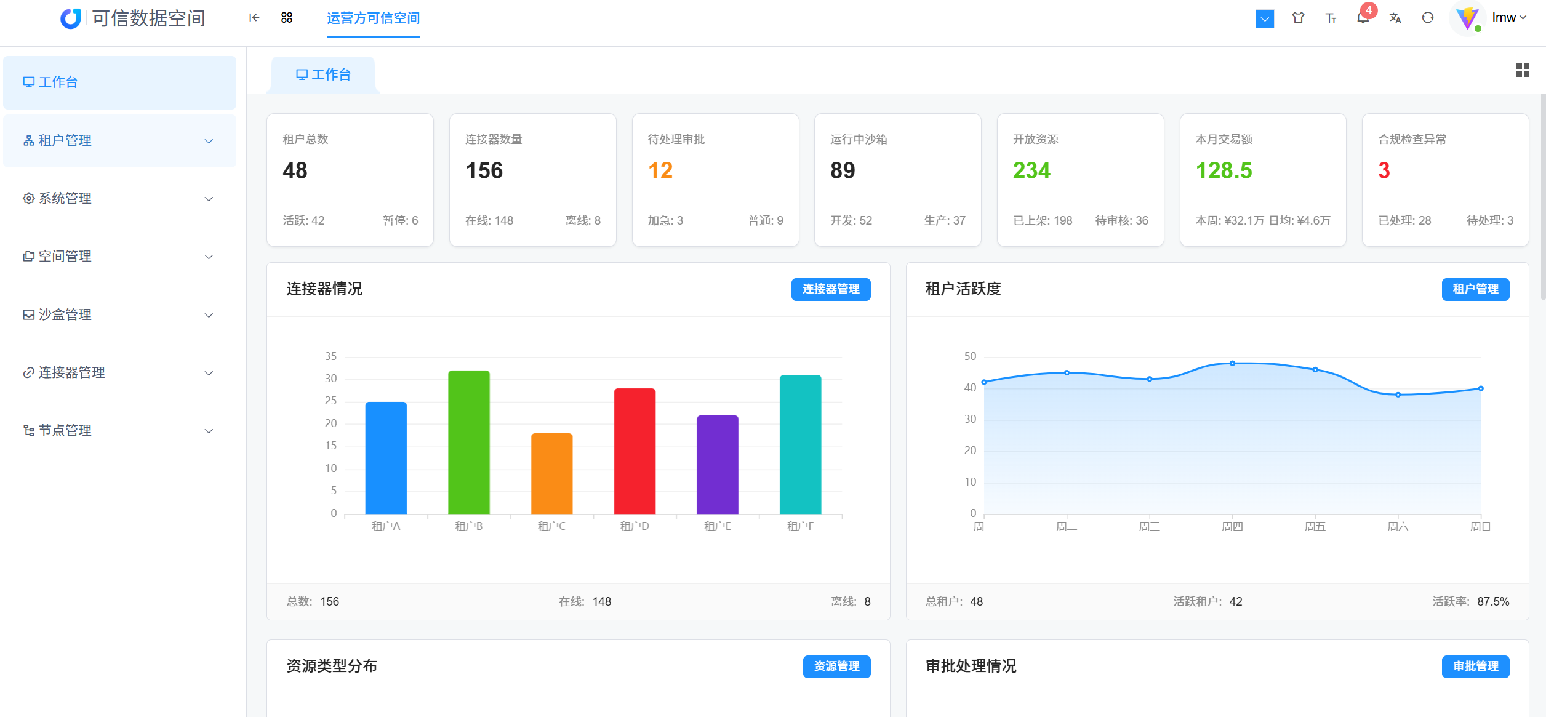The image size is (1546, 717).
Task: Click the language translation icon
Action: [1395, 18]
